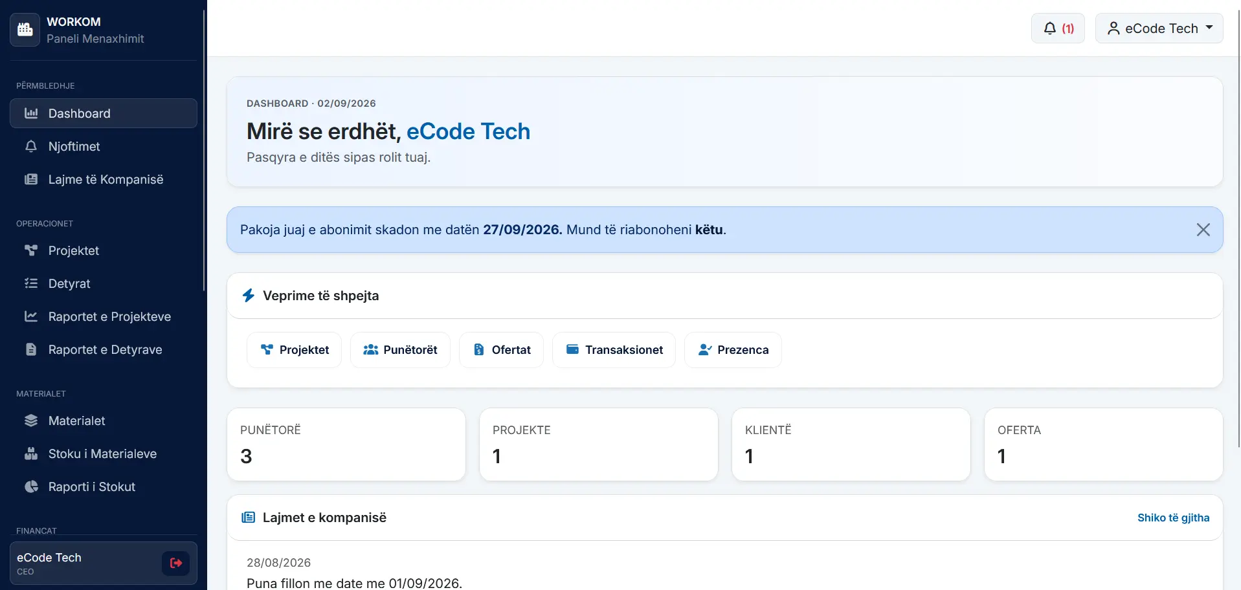The height and width of the screenshot is (590, 1241).
Task: Select Detyrat in the sidebar
Action: point(104,283)
